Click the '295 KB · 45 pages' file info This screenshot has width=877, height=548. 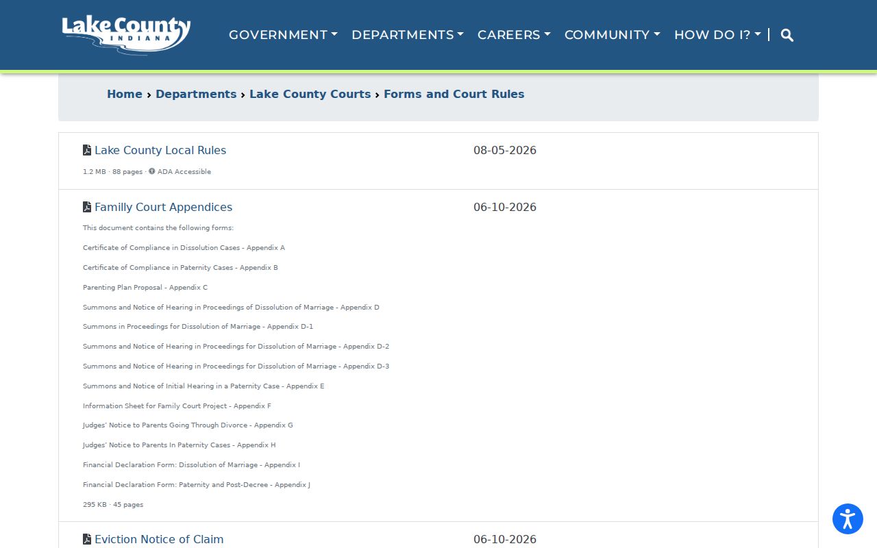[x=113, y=504]
